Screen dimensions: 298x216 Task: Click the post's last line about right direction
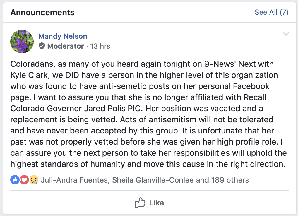[148, 164]
